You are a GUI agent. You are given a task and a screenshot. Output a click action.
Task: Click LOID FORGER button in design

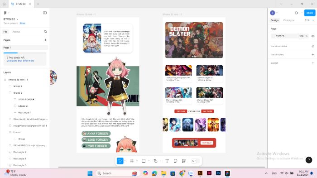[96, 140]
